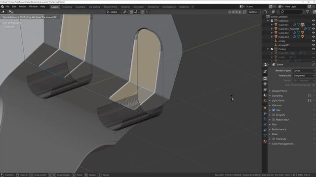This screenshot has height=177, width=316.
Task: Click the View Layer name field
Action: 296,6
